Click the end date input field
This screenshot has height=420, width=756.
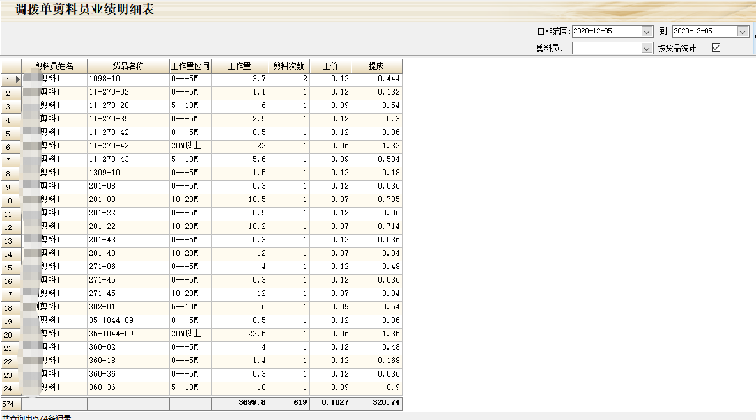(x=704, y=31)
